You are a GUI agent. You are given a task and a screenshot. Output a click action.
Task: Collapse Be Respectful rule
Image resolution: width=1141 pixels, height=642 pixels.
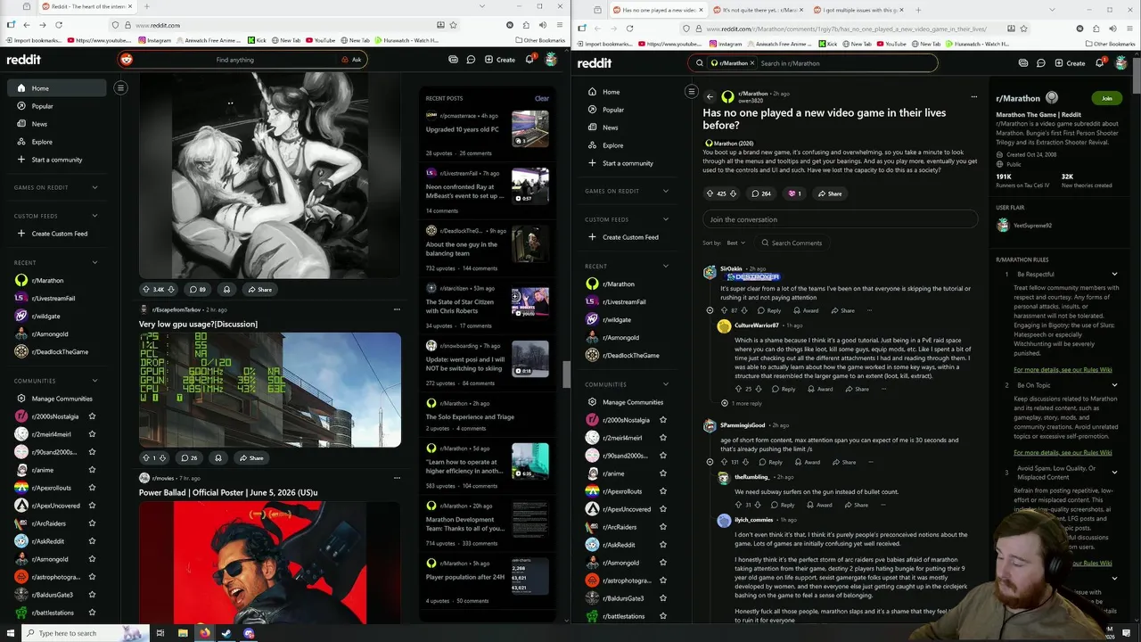[1114, 274]
